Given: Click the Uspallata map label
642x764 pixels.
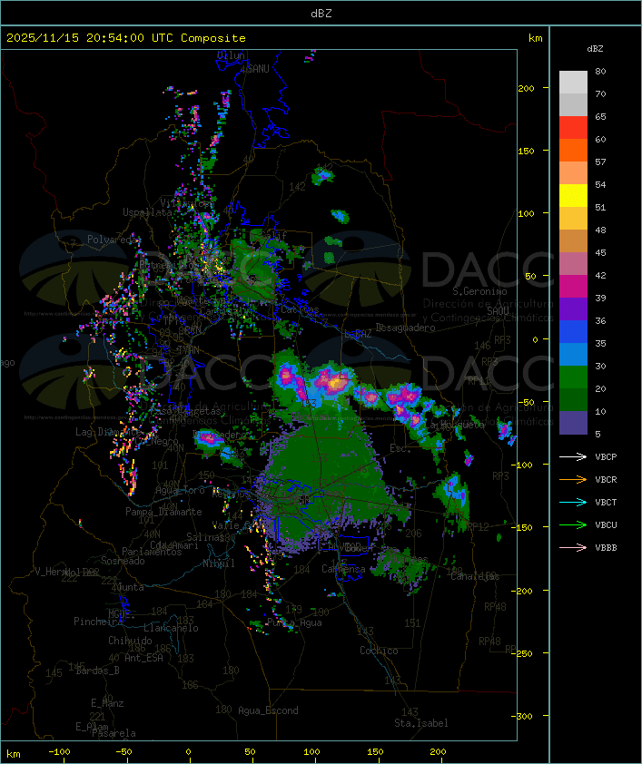Looking at the screenshot, I should click(x=147, y=212).
